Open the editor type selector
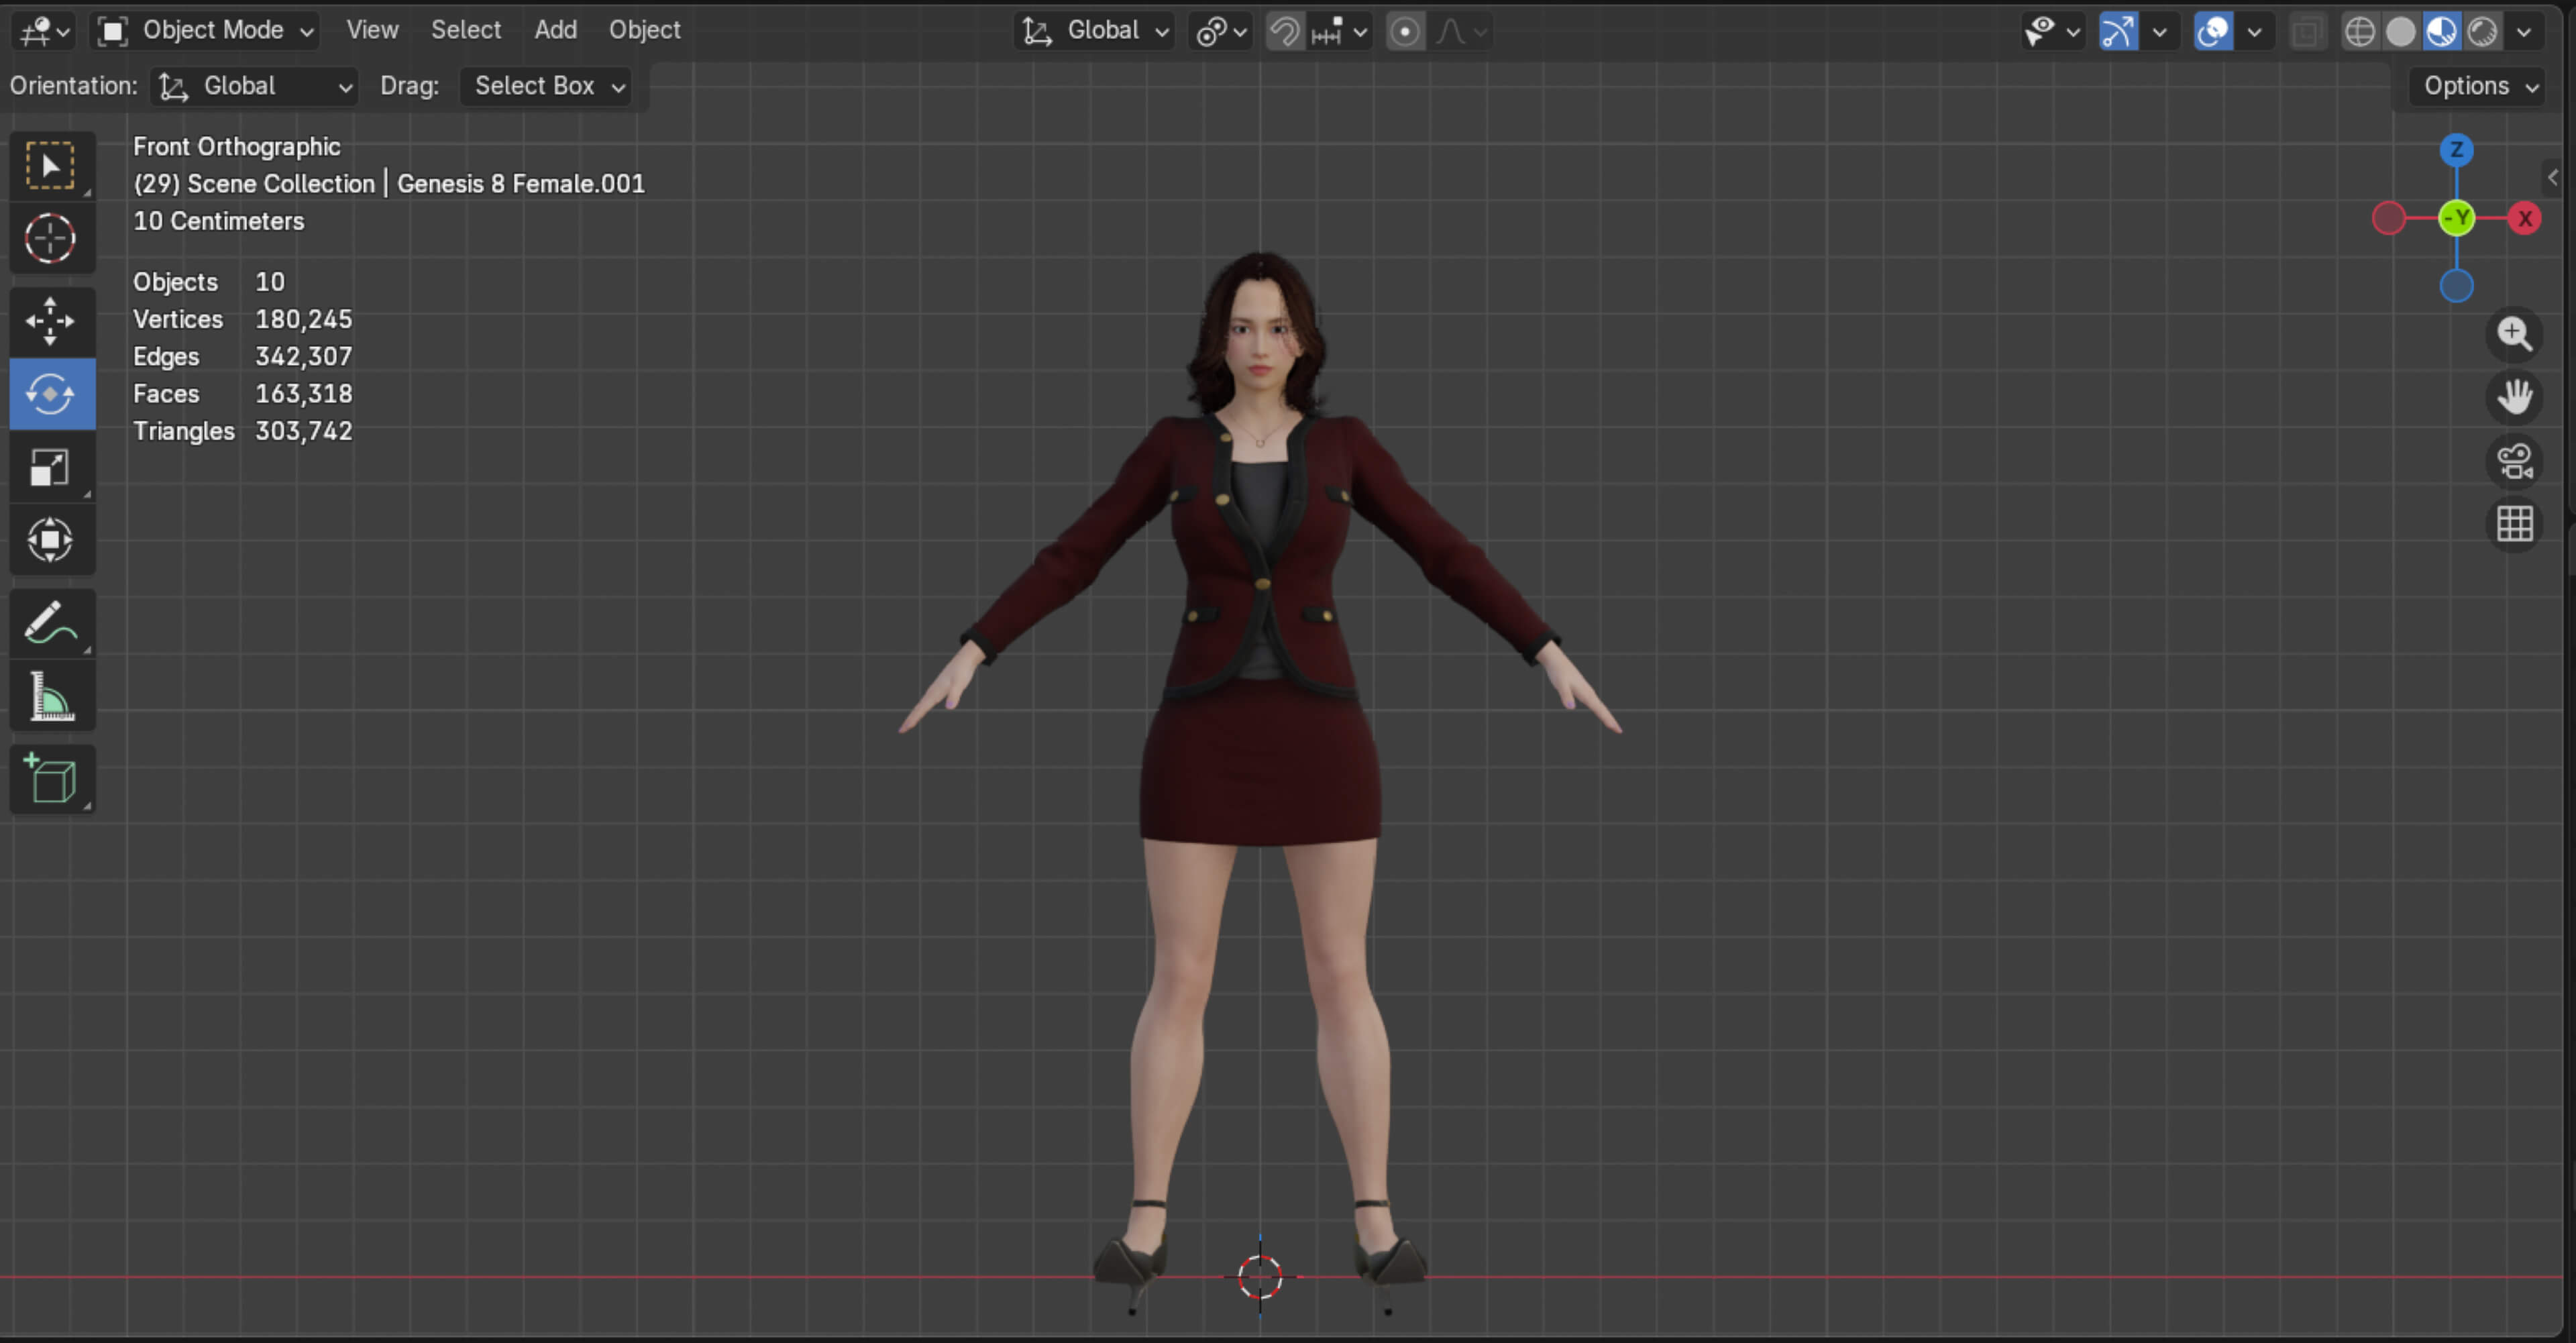 (x=45, y=31)
